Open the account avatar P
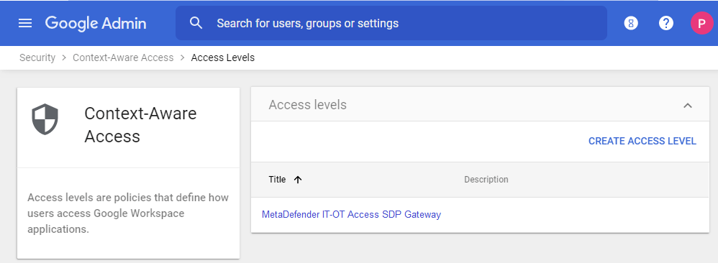Screen dimensions: 718x263 (701, 23)
